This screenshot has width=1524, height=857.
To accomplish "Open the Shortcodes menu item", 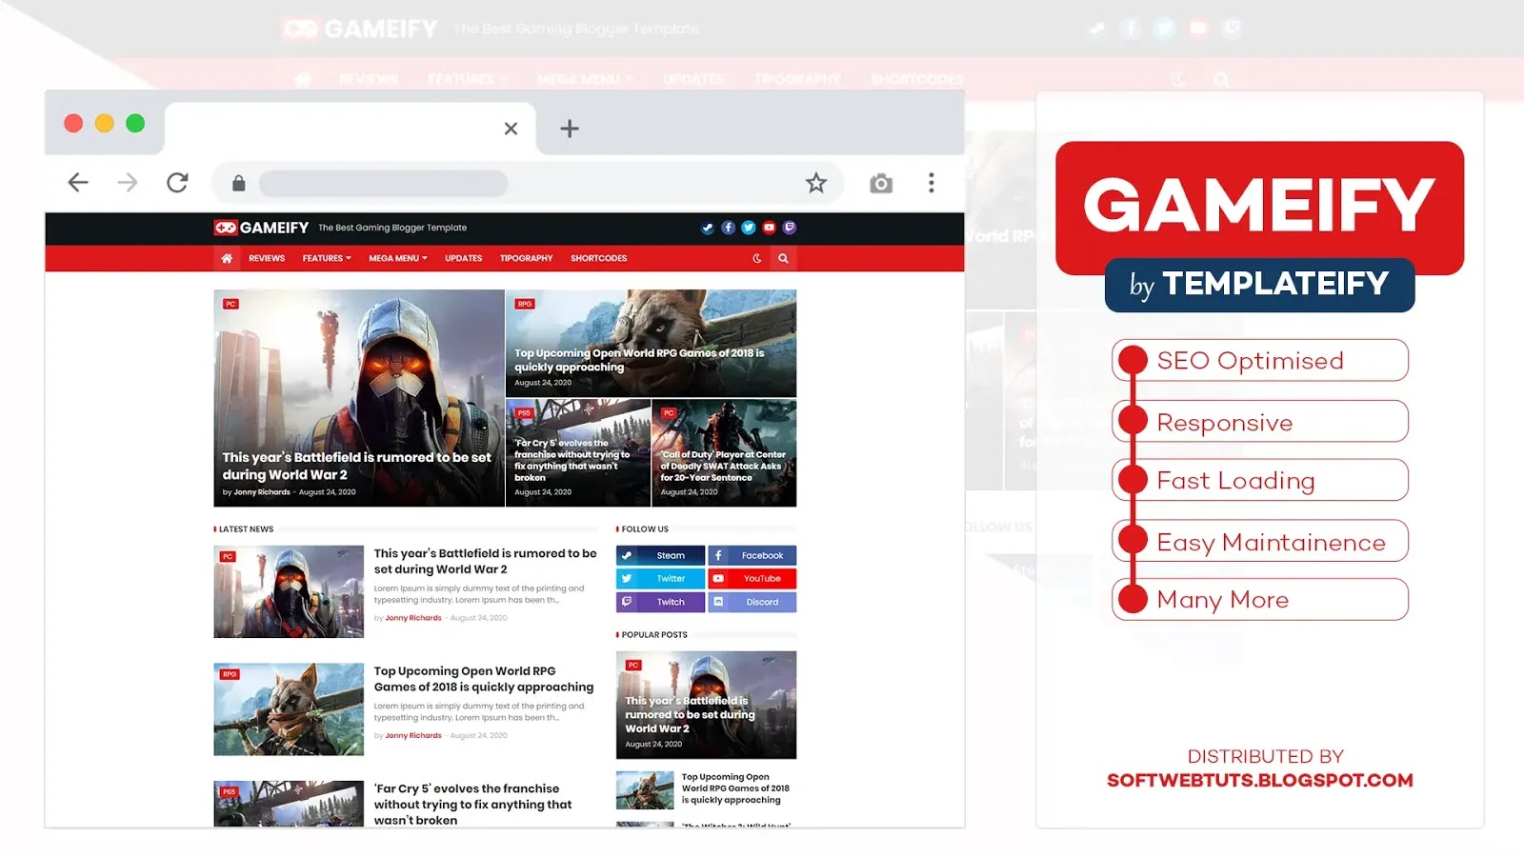I will [599, 258].
